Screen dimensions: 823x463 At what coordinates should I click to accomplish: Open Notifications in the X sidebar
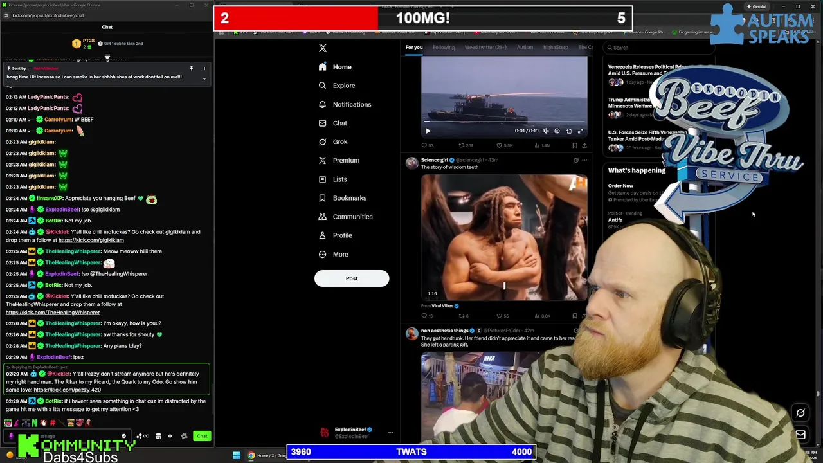point(345,104)
